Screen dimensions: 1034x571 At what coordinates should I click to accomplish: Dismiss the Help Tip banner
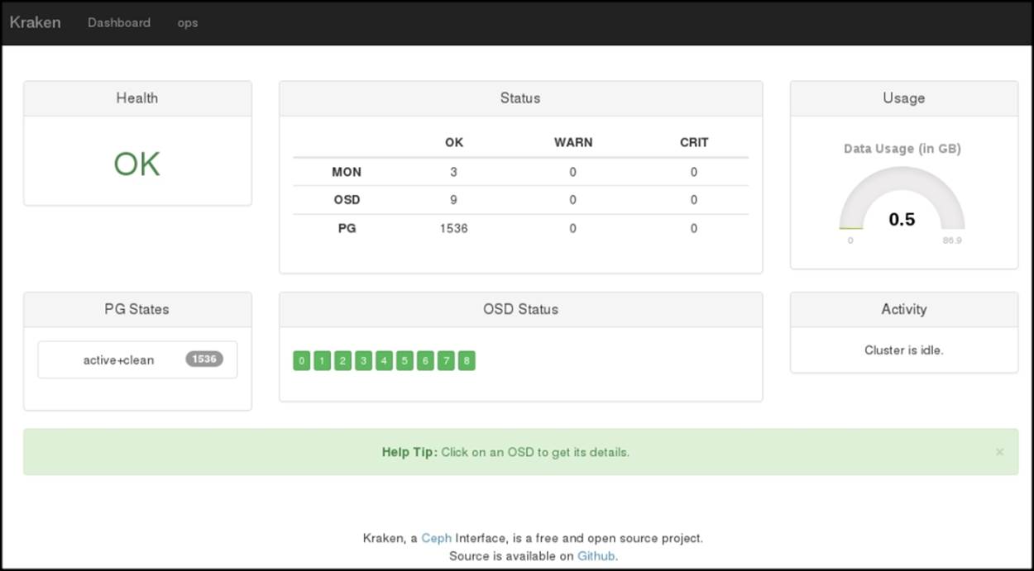point(999,452)
